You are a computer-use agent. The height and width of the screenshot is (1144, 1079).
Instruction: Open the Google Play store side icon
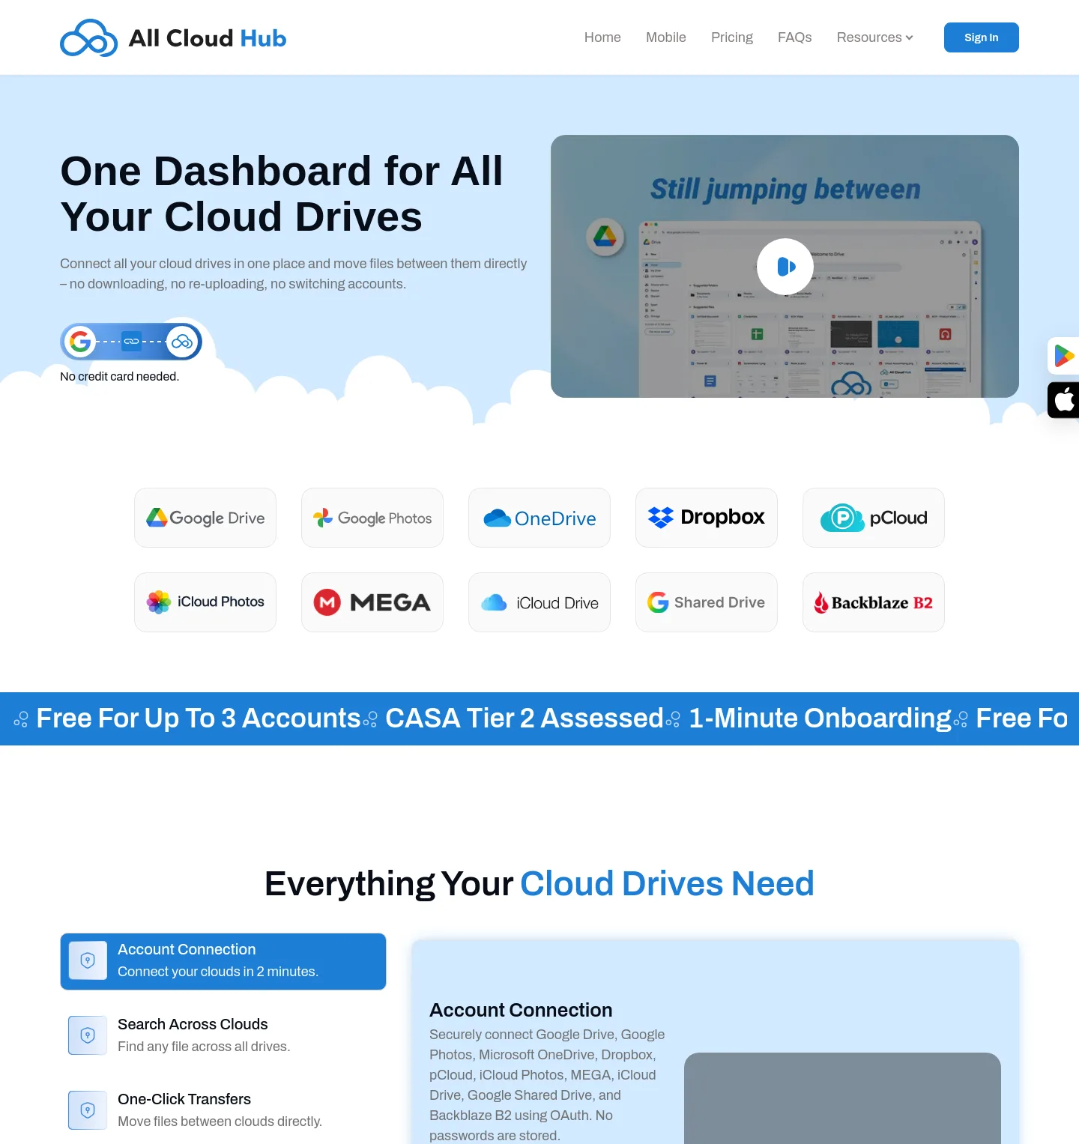(x=1063, y=356)
